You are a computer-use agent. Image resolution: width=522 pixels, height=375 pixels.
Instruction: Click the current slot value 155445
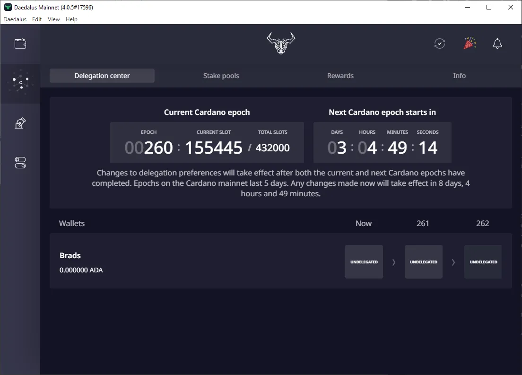(x=213, y=148)
